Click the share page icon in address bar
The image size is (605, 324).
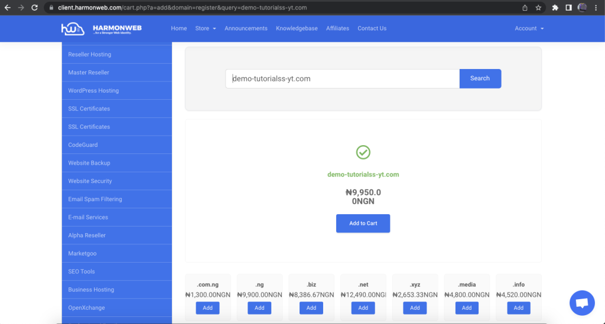pos(525,8)
